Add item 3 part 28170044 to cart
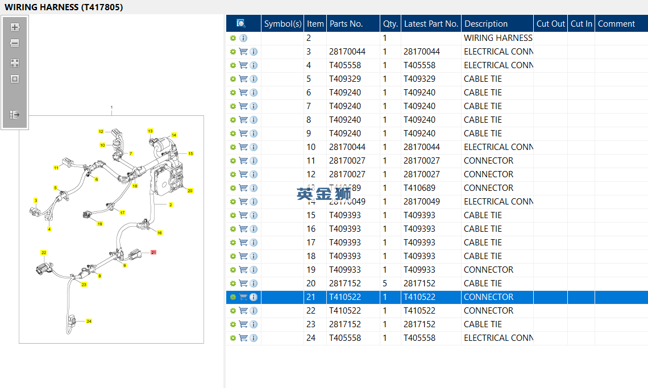648x388 pixels. point(243,52)
